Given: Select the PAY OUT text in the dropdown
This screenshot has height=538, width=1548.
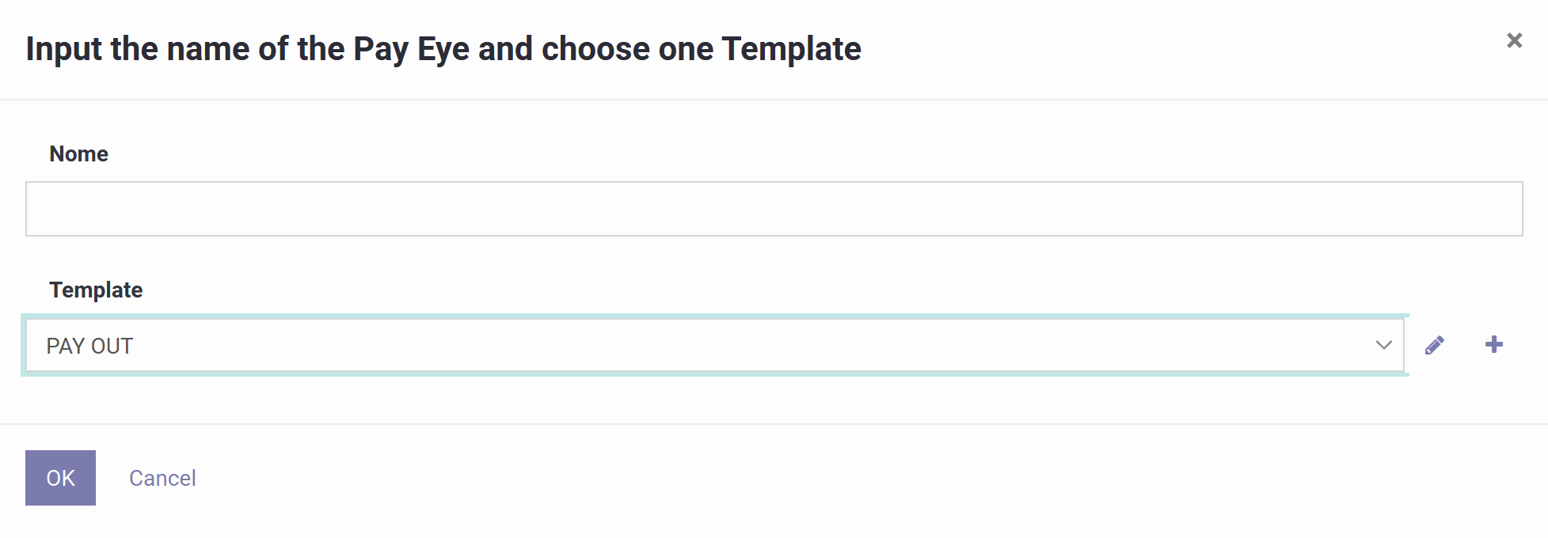Looking at the screenshot, I should pos(89,345).
